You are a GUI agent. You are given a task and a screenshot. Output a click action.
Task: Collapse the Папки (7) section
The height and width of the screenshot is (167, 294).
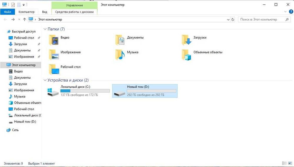(x=45, y=29)
